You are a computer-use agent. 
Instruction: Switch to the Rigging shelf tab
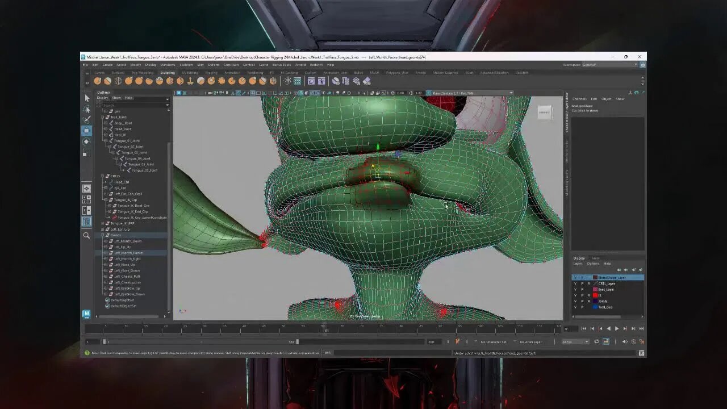tap(211, 73)
